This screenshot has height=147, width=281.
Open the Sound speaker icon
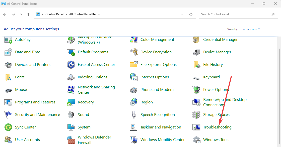(x=71, y=115)
